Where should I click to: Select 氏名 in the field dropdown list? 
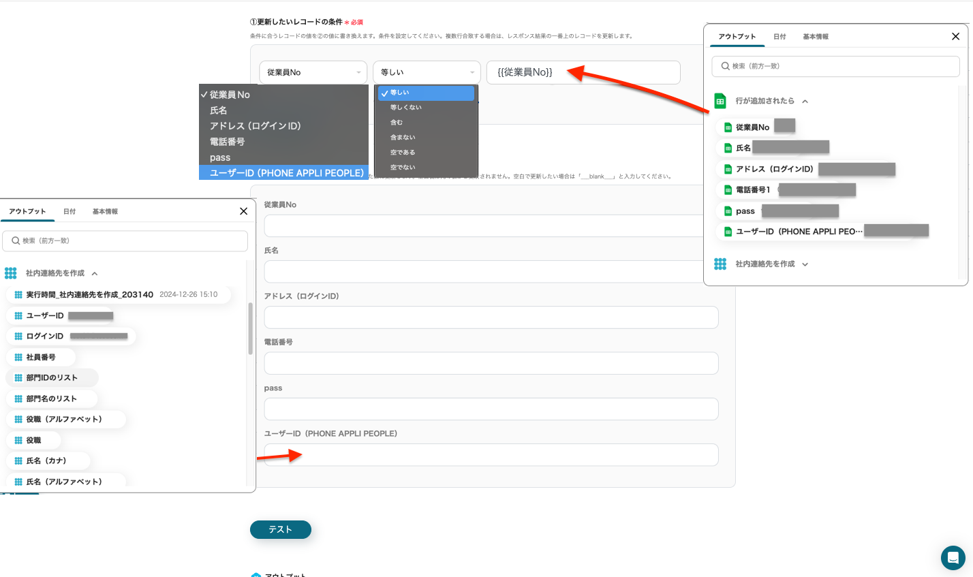[x=283, y=110]
